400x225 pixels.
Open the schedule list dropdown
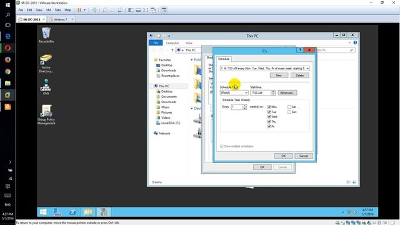[x=307, y=68]
